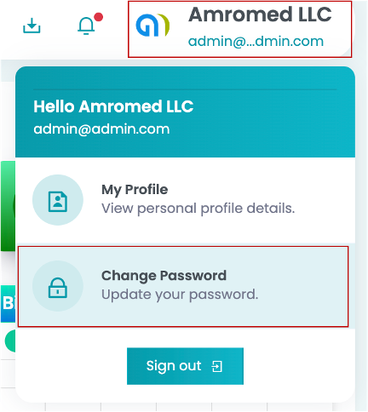Click the Sign out button
The height and width of the screenshot is (412, 368).
point(185,366)
